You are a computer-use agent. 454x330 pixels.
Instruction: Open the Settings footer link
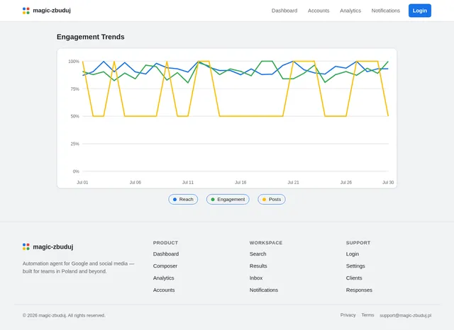point(355,266)
